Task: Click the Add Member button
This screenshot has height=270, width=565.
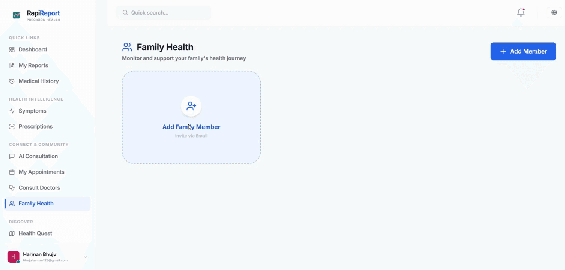Action: click(523, 51)
